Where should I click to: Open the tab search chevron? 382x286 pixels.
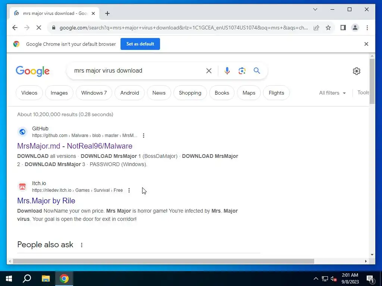[x=315, y=9]
